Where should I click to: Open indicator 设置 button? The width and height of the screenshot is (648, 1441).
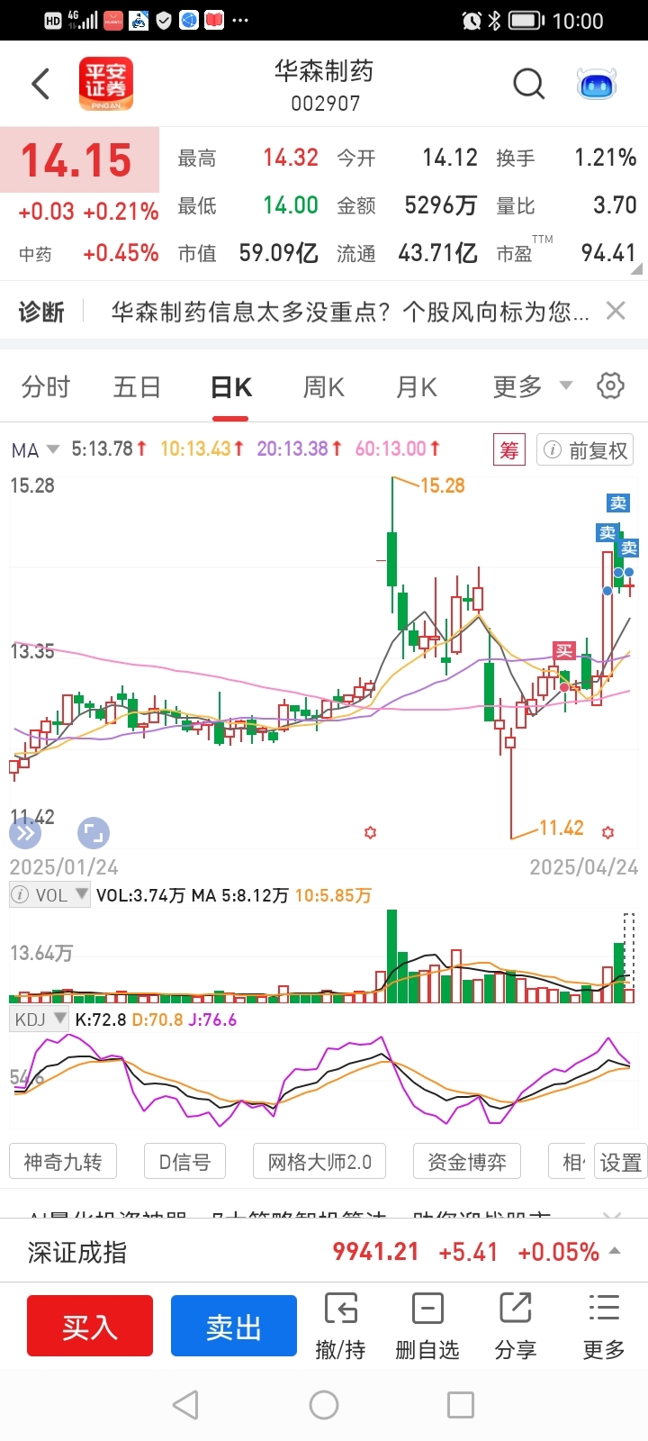621,1162
